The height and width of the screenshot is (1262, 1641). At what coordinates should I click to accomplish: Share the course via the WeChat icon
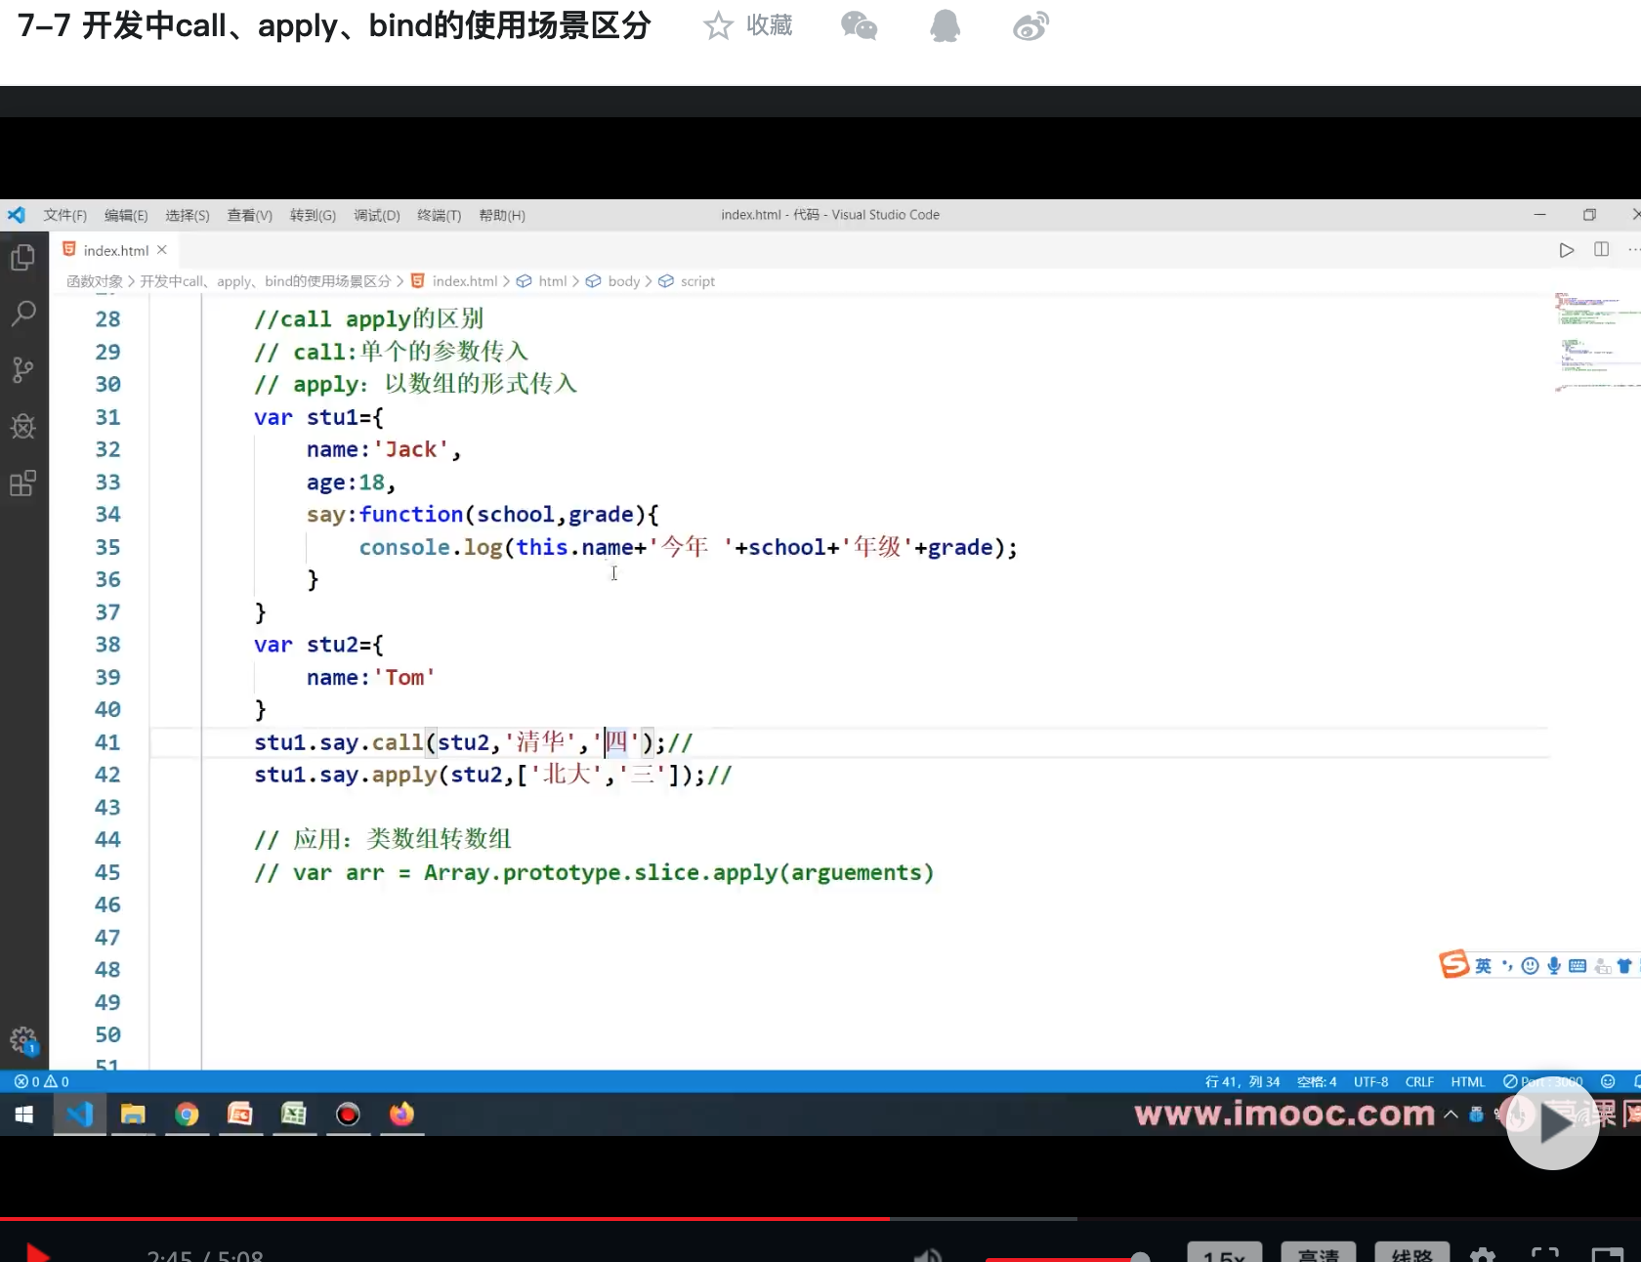click(860, 25)
